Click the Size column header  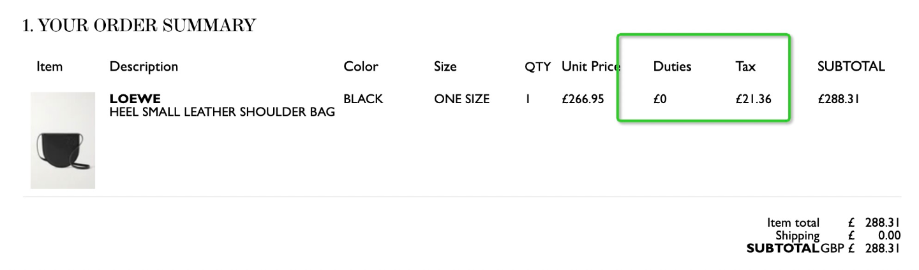click(445, 66)
